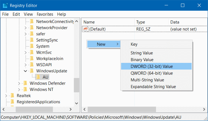Expand the Windows NT key
Viewport: 208px width, 121px height.
click(19, 90)
